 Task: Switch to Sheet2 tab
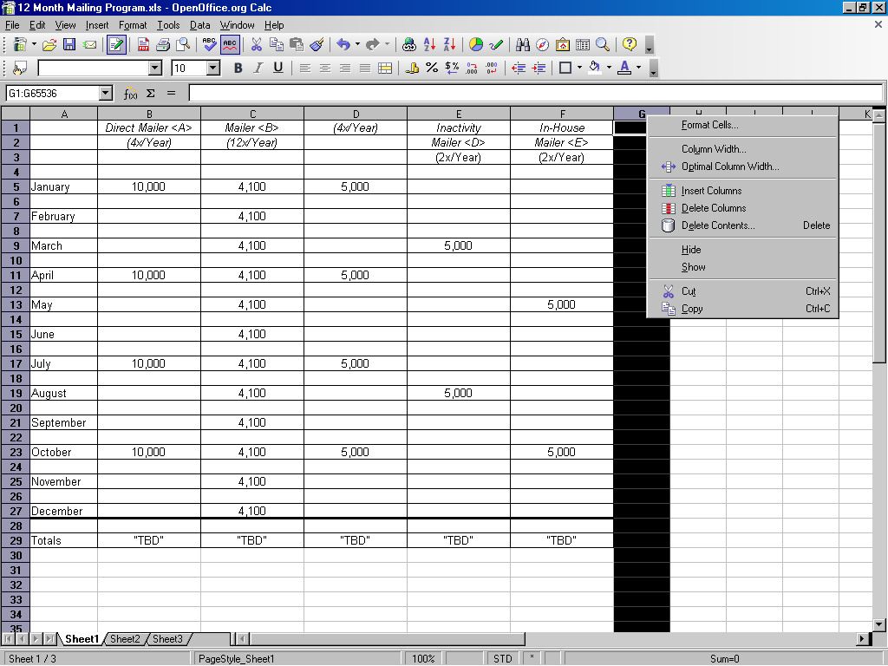[x=125, y=639]
